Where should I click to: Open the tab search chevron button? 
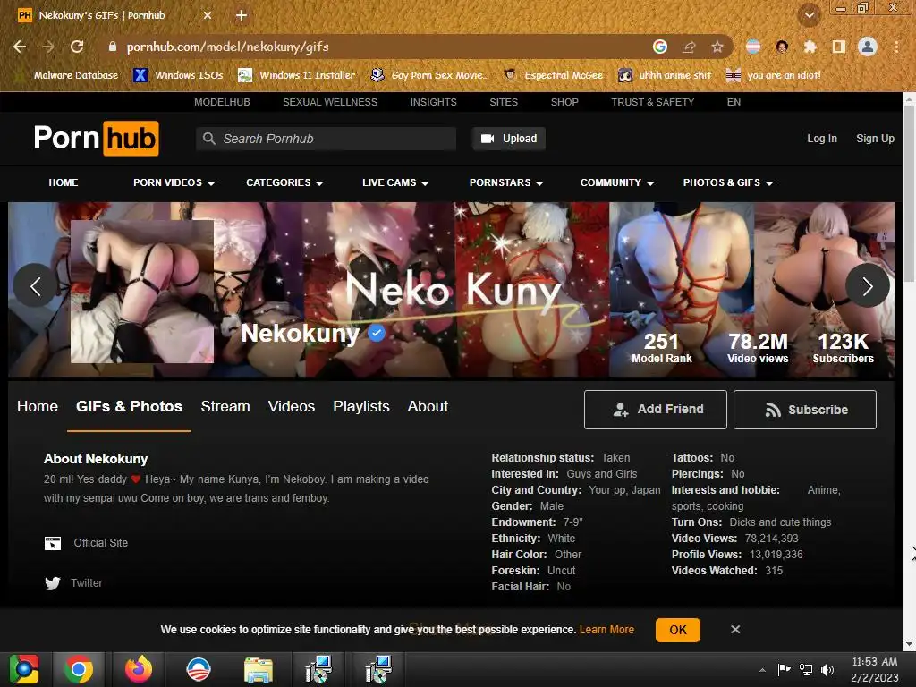pyautogui.click(x=809, y=14)
